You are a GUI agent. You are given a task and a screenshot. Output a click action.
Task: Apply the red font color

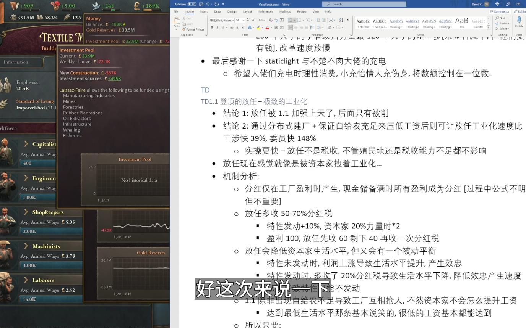(268, 27)
